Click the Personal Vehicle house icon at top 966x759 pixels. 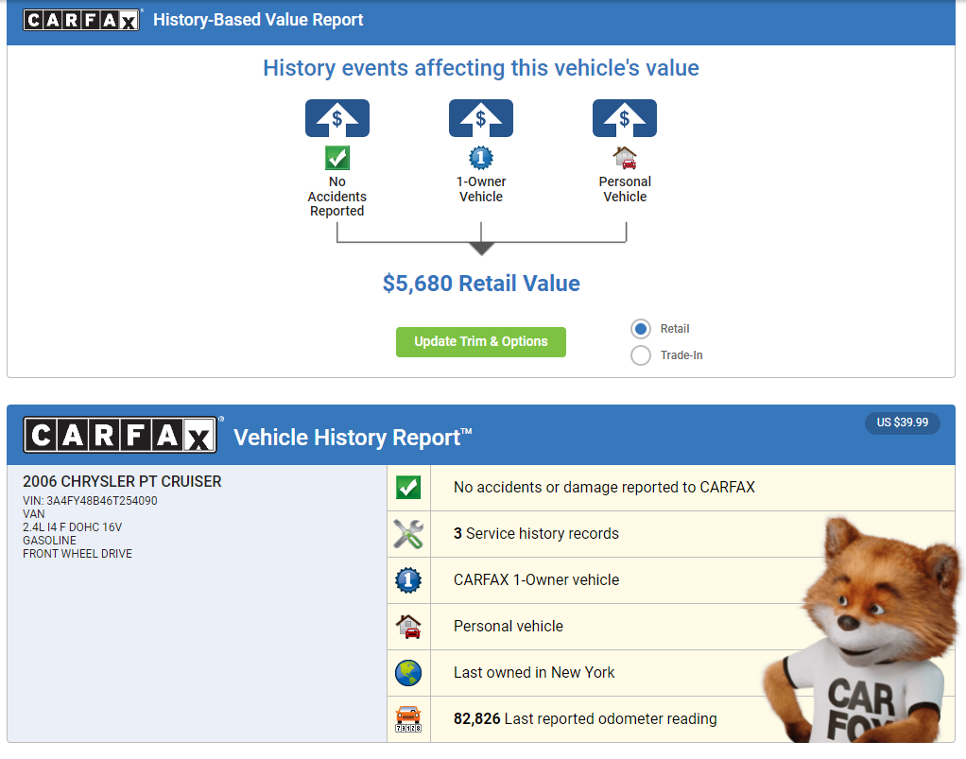point(625,158)
